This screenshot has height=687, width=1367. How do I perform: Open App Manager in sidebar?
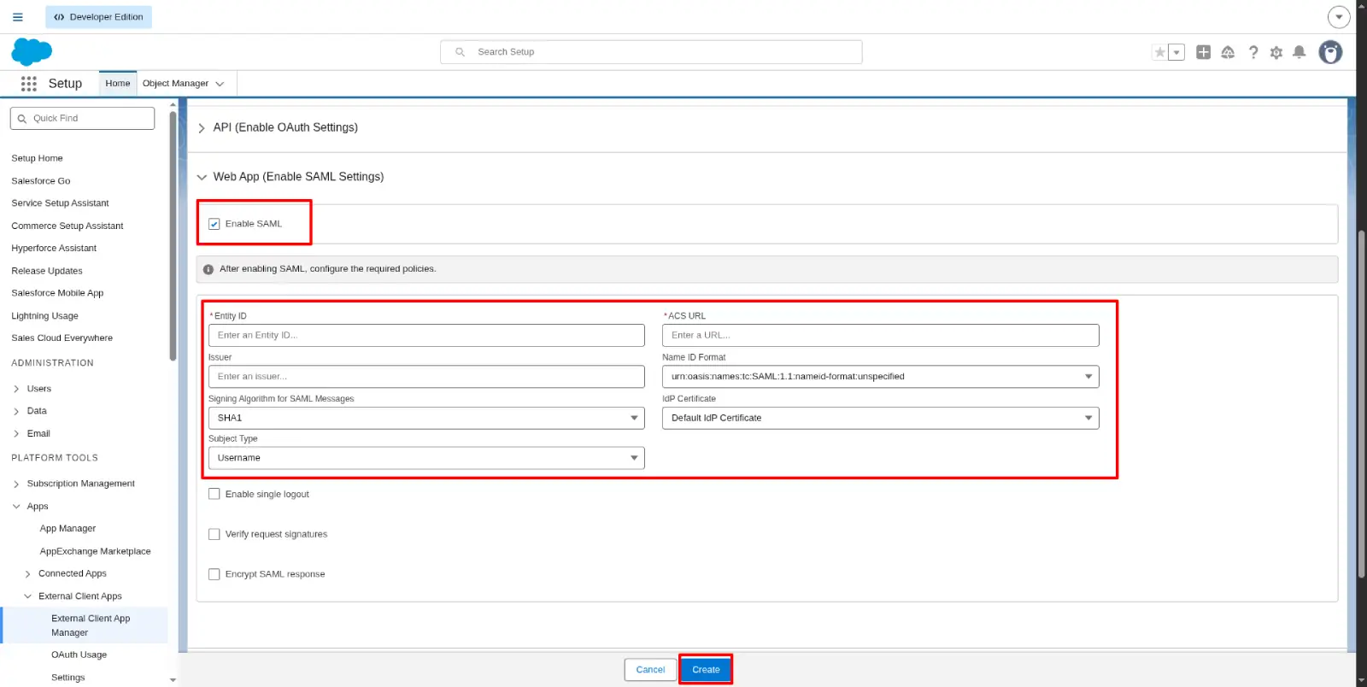click(67, 529)
